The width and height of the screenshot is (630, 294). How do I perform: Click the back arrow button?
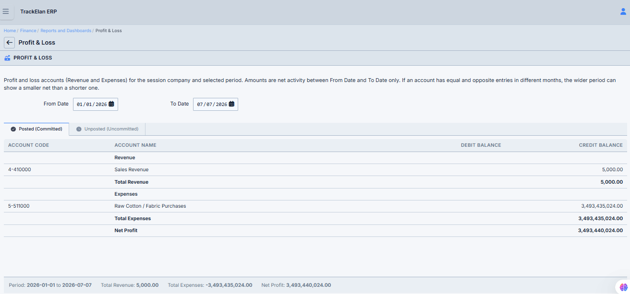(10, 43)
